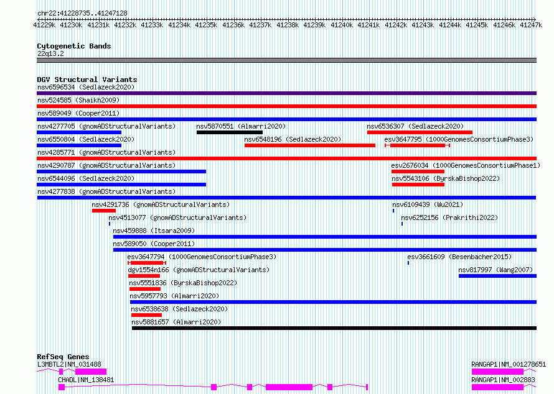Click nsv4290787 gnomAD variant label
554x394 pixels.
(x=106, y=165)
